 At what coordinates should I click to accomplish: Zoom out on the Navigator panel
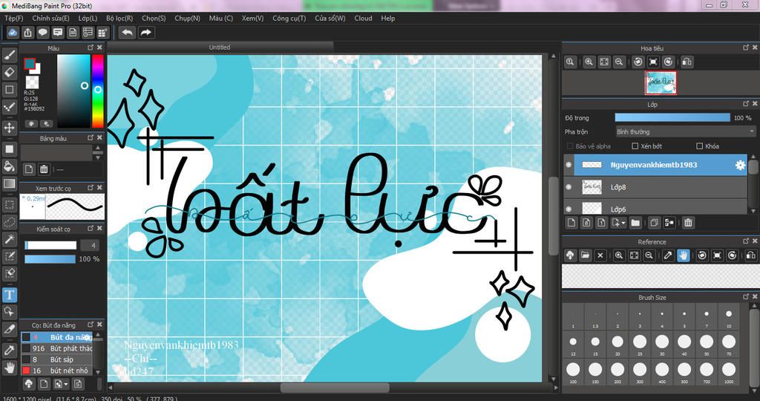[619, 62]
